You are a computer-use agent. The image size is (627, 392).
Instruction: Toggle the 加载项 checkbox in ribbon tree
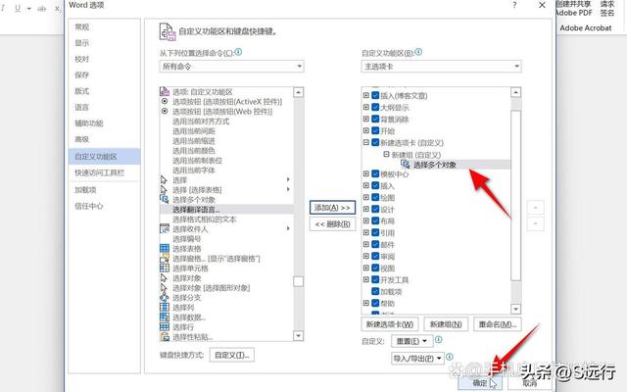(x=375, y=291)
